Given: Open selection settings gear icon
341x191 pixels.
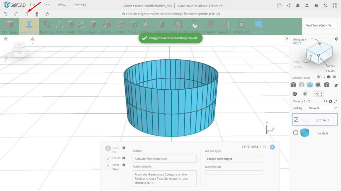Looking at the screenshot, I should point(336,39).
